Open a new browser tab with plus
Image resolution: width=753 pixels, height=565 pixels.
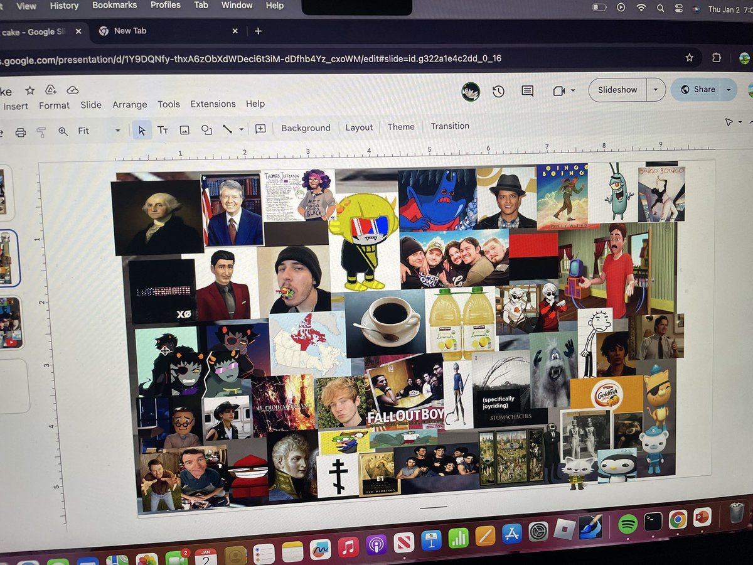click(258, 31)
